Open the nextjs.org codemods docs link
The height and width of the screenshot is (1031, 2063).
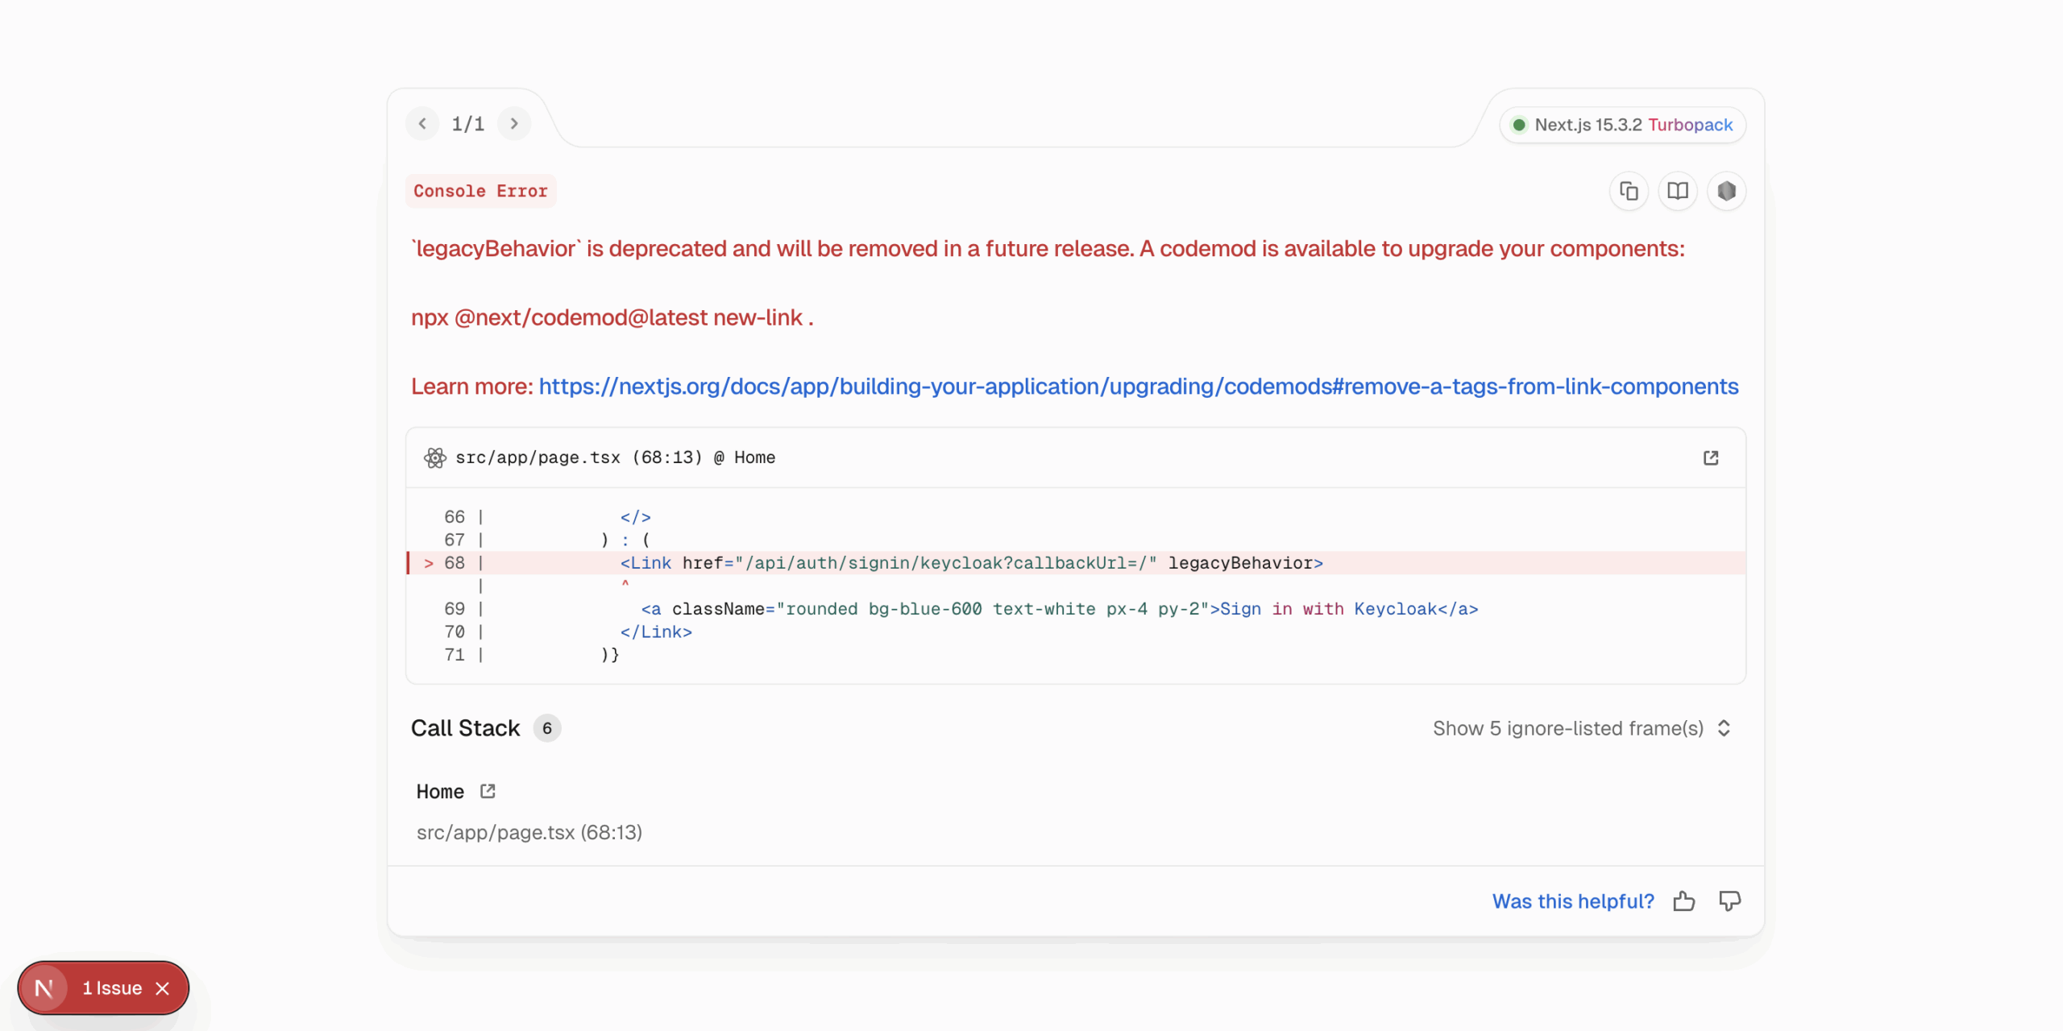click(x=1139, y=387)
